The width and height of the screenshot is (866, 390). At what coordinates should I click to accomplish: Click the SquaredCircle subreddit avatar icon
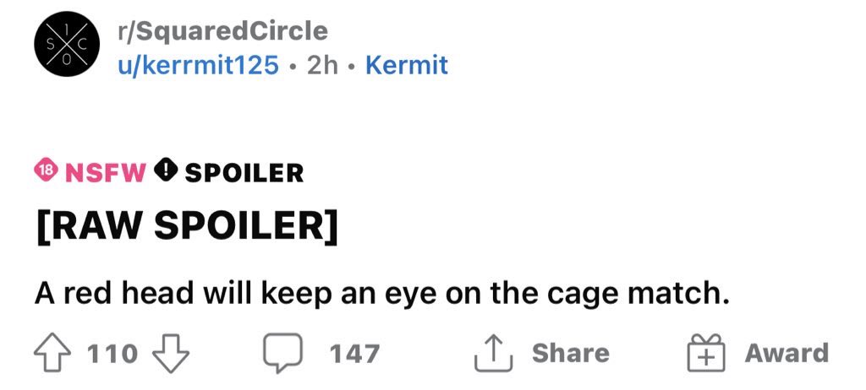61,46
